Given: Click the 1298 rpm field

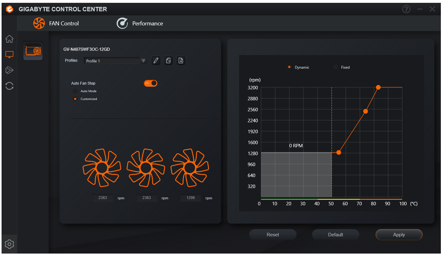Looking at the screenshot, I should pos(190,198).
